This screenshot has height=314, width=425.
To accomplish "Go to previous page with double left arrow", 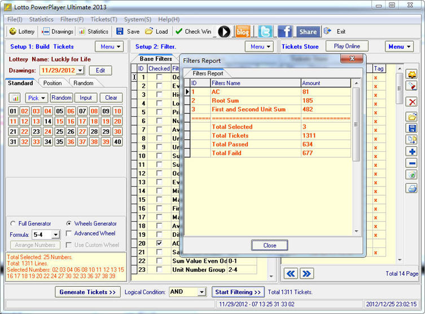I will tap(291, 273).
